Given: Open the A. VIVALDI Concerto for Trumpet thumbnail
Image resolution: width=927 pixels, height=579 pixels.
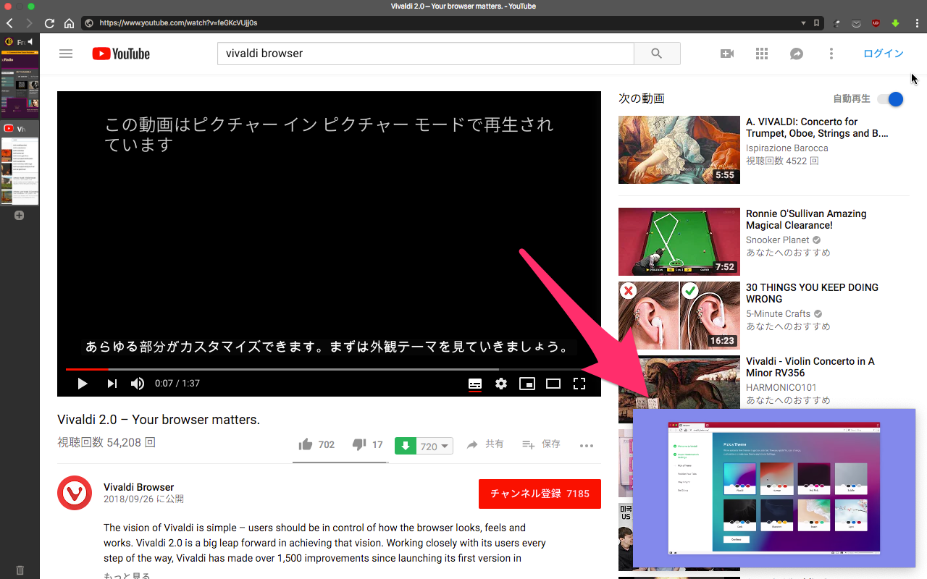Looking at the screenshot, I should (x=679, y=150).
